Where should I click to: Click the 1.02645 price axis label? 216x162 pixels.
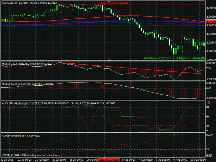click(x=211, y=43)
